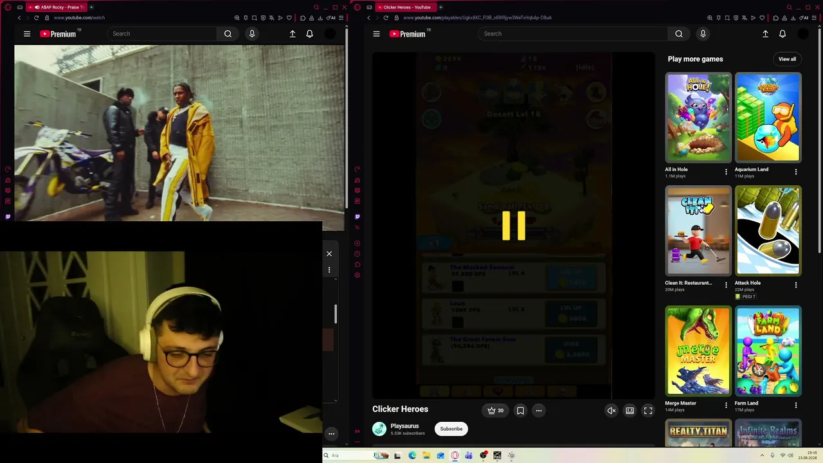Image resolution: width=823 pixels, height=463 pixels.
Task: Click the Farm Land game title
Action: 746,403
